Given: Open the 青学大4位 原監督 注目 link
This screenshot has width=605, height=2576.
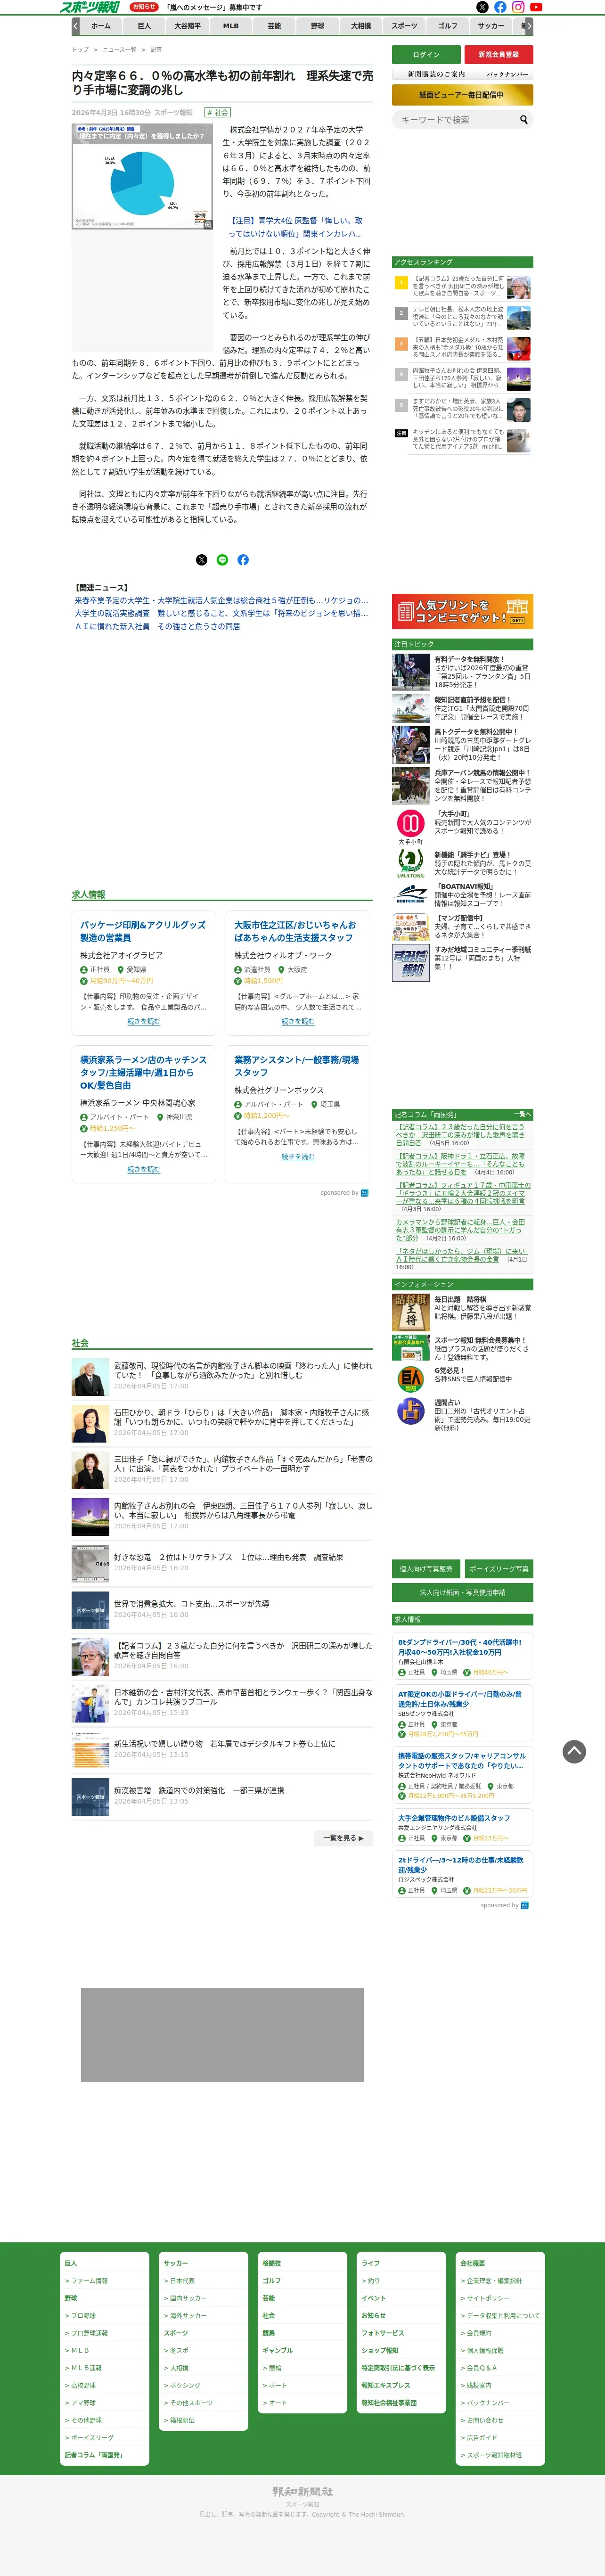Looking at the screenshot, I should point(295,228).
